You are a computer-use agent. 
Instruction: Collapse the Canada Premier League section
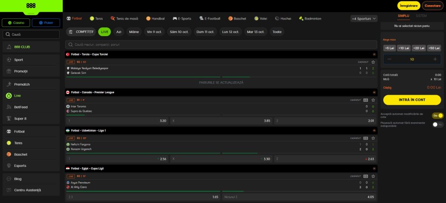(x=374, y=92)
